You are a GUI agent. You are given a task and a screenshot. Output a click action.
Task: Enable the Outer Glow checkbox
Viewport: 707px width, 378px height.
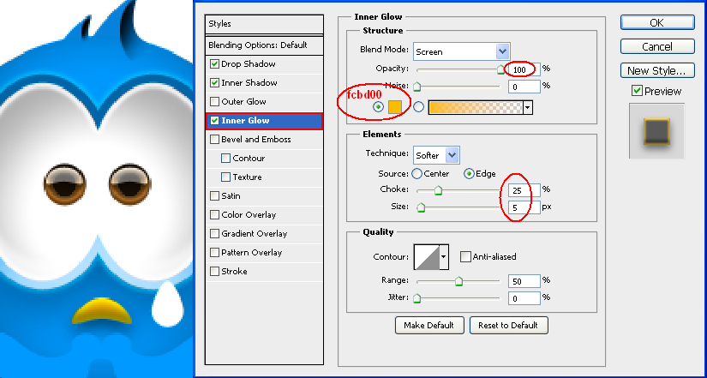pyautogui.click(x=214, y=102)
